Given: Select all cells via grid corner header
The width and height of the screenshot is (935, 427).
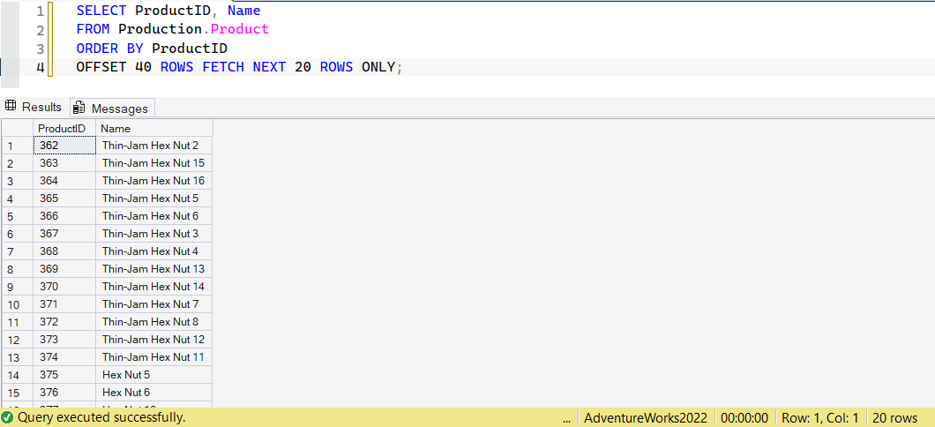Looking at the screenshot, I should click(x=18, y=128).
